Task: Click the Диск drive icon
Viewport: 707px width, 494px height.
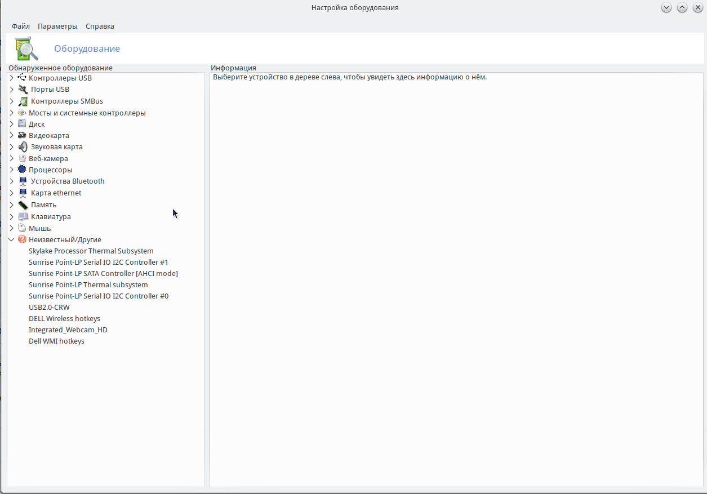Action: click(22, 124)
